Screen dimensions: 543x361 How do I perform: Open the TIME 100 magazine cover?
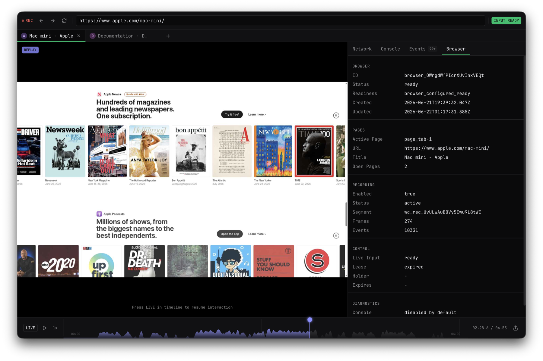click(314, 151)
